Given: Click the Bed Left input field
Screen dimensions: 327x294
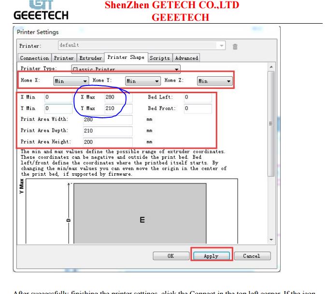Looking at the screenshot, I should pyautogui.click(x=198, y=98).
